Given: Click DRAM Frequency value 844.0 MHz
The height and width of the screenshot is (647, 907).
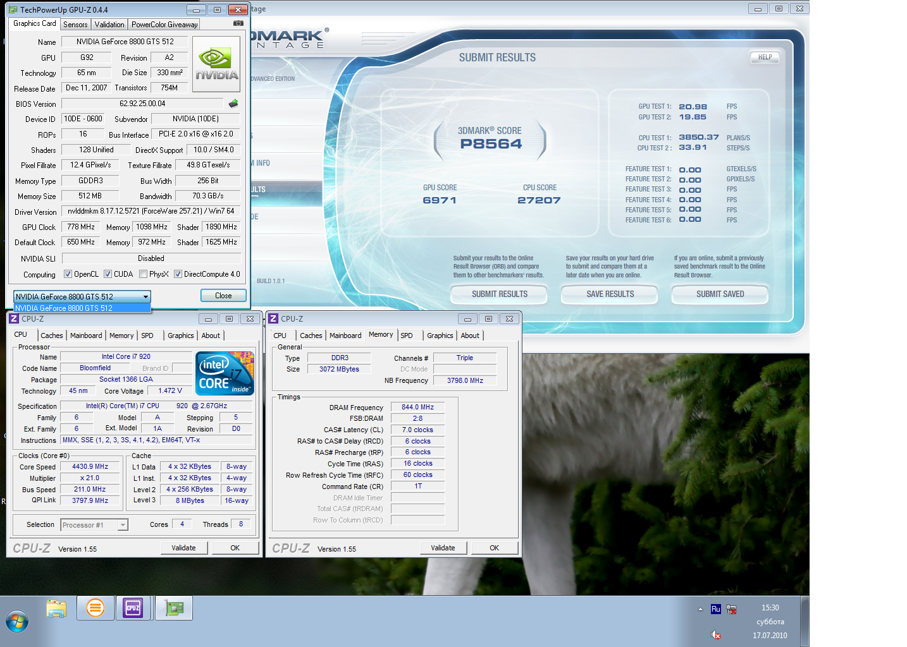Looking at the screenshot, I should pyautogui.click(x=418, y=407).
